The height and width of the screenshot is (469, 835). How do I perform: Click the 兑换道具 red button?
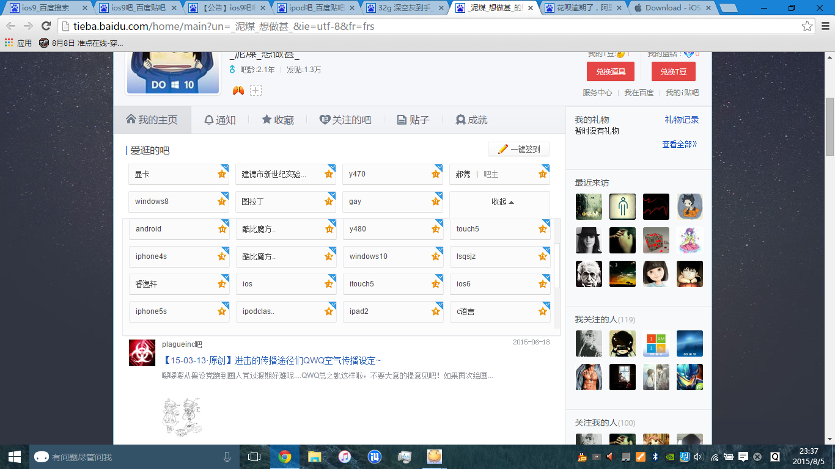(611, 71)
